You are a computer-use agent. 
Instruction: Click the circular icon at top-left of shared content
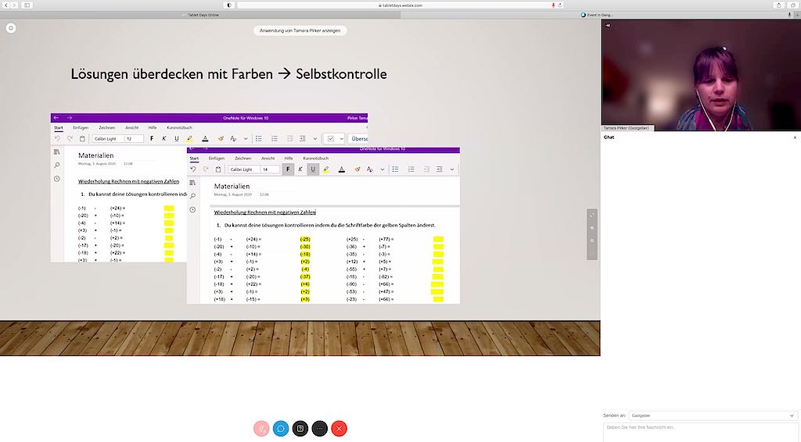(x=11, y=28)
